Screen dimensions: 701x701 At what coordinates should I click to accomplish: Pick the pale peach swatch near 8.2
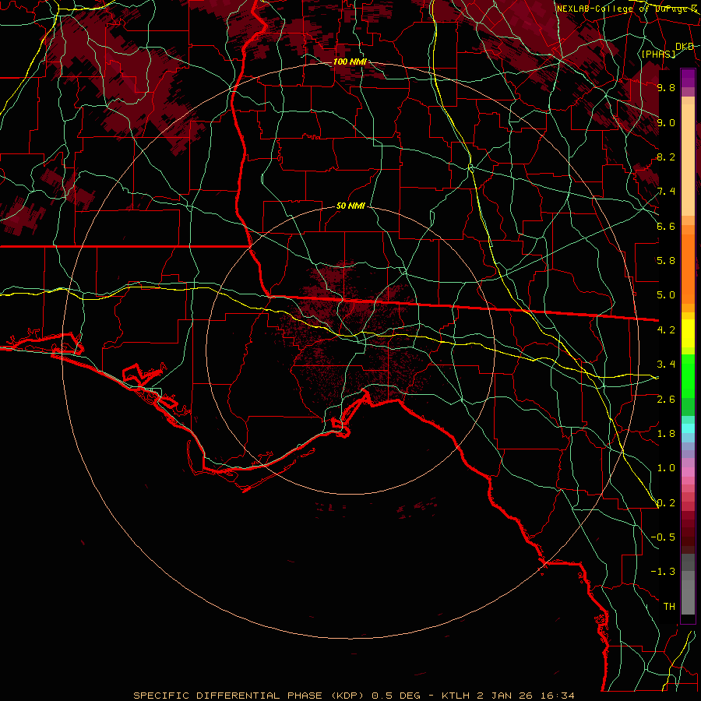(x=688, y=161)
